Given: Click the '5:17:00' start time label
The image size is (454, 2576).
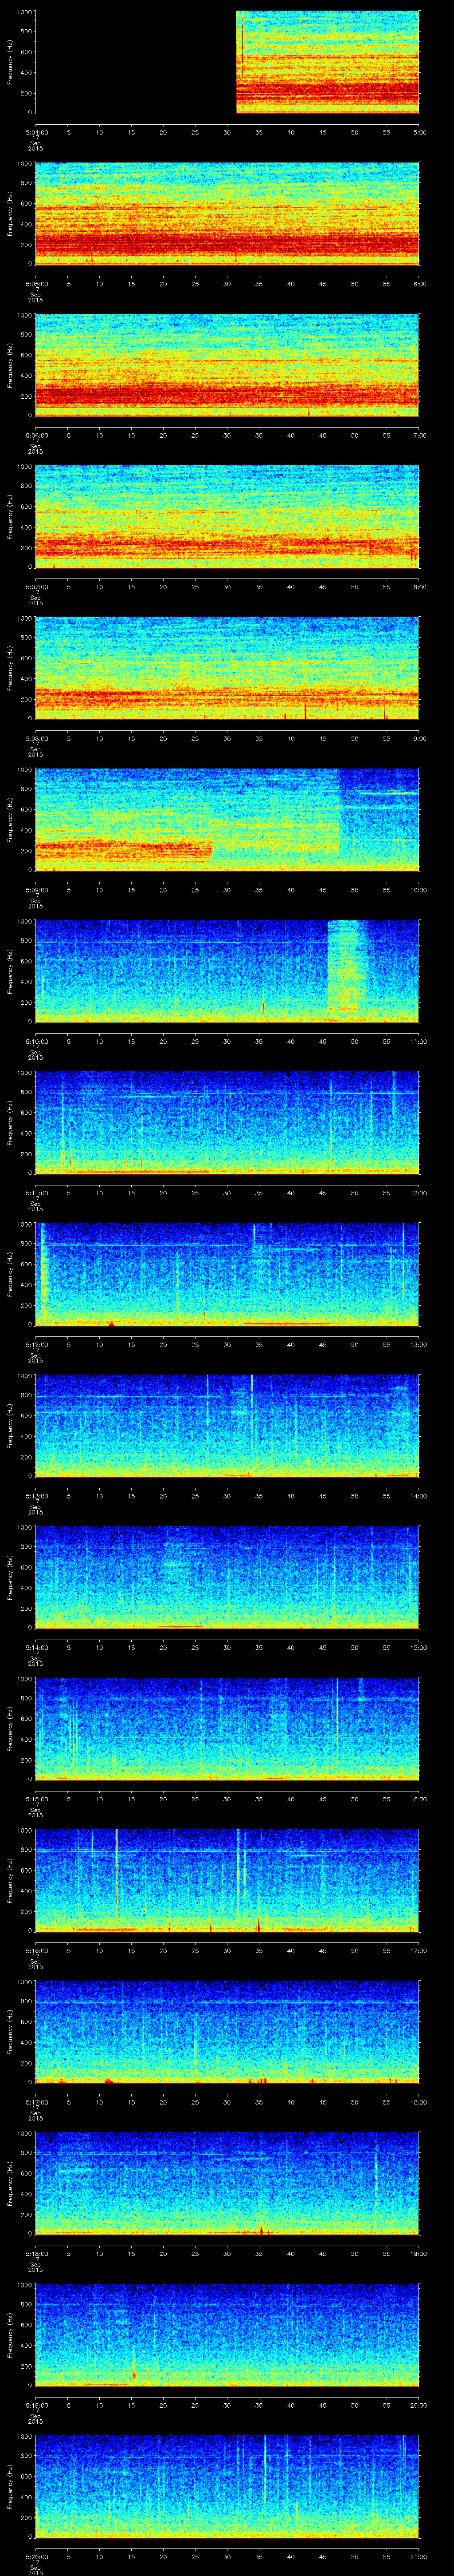Looking at the screenshot, I should click(x=36, y=2101).
